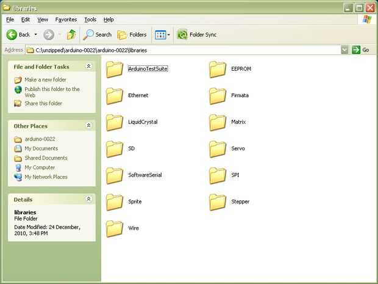Select the SD folder icon

(x=115, y=149)
